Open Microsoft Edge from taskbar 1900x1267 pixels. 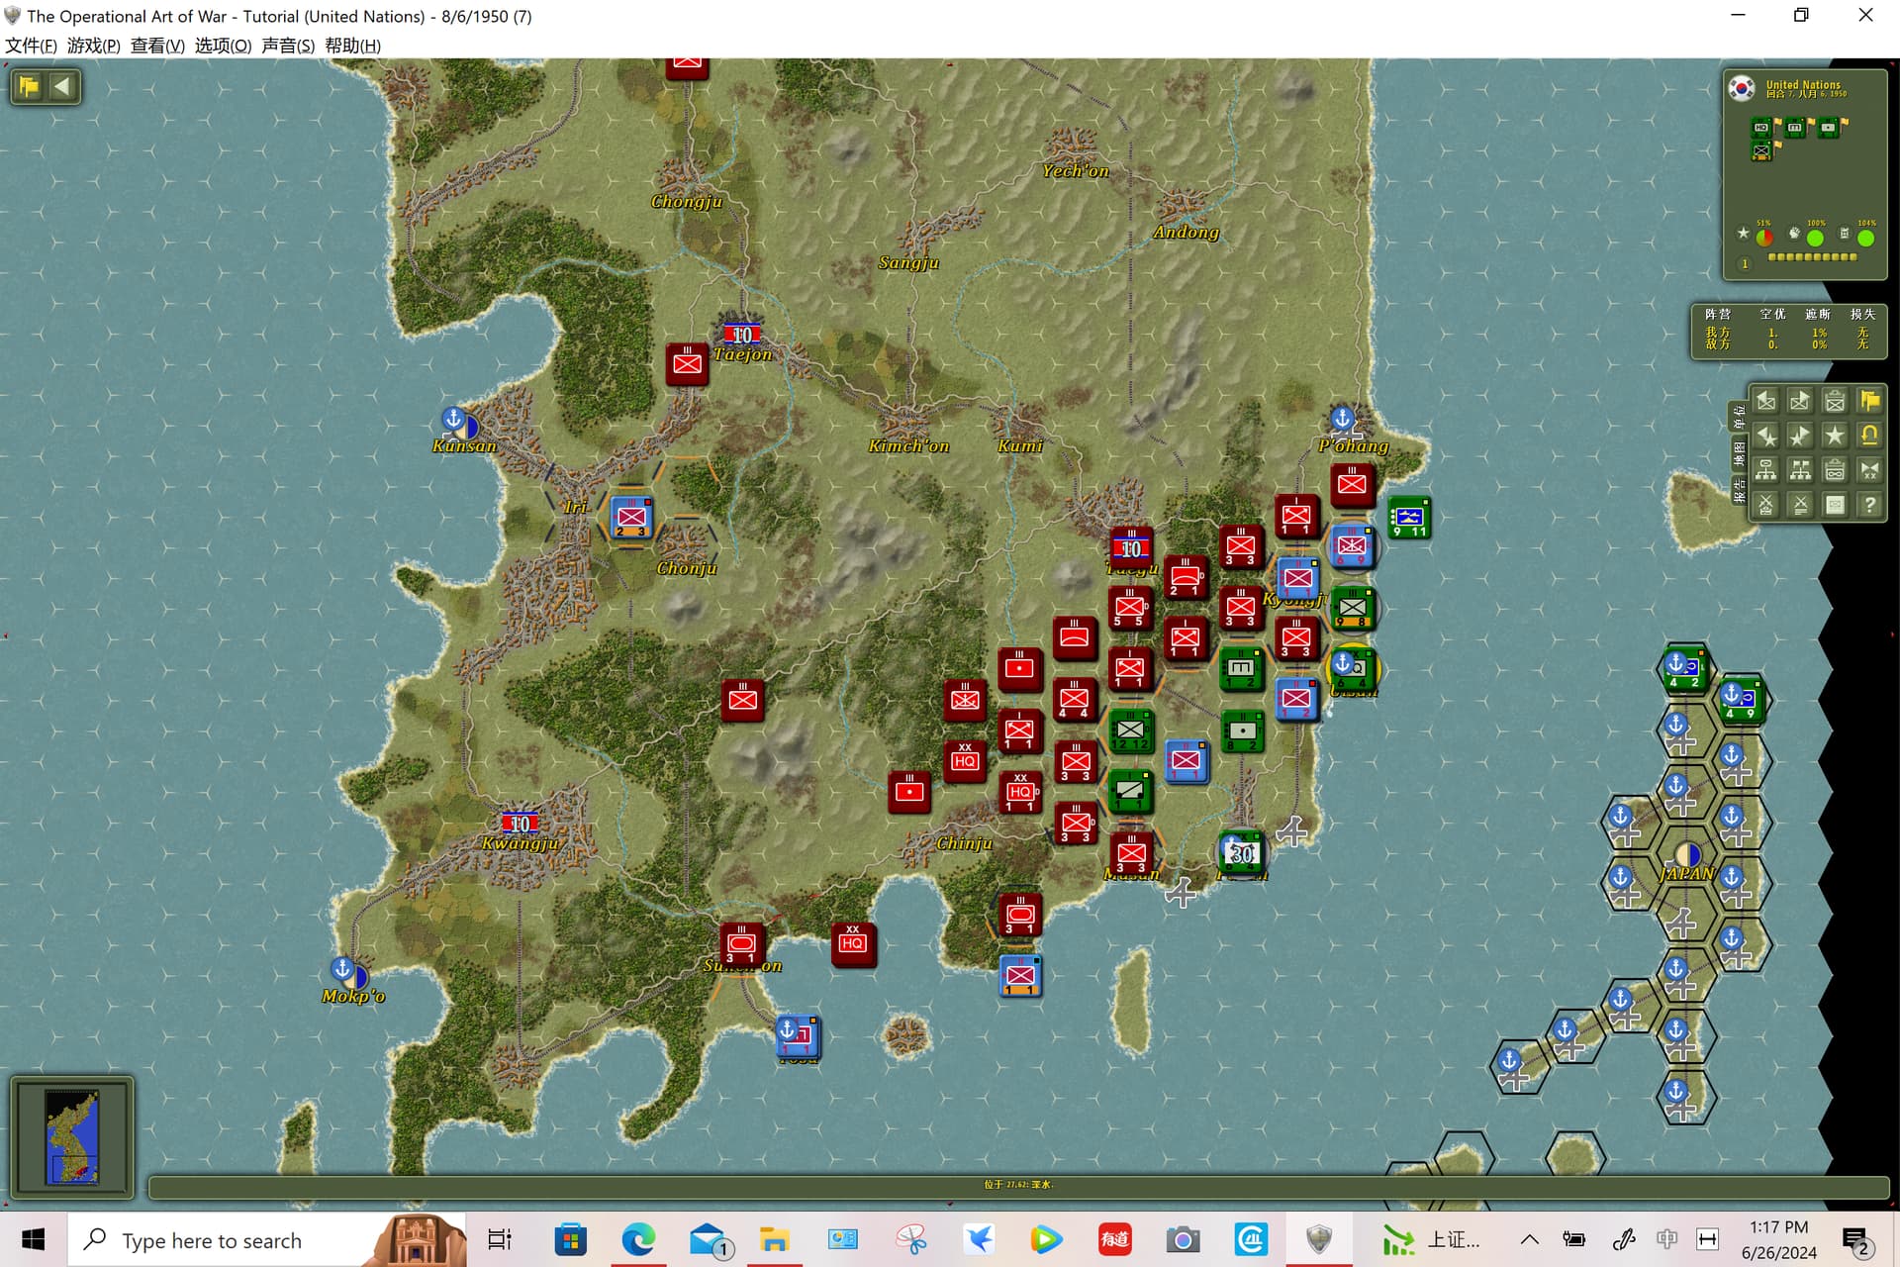tap(638, 1239)
